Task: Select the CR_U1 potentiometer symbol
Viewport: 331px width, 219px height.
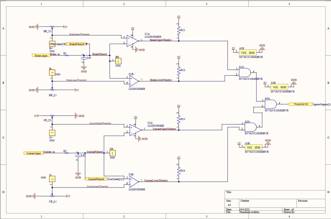Action: click(52, 116)
